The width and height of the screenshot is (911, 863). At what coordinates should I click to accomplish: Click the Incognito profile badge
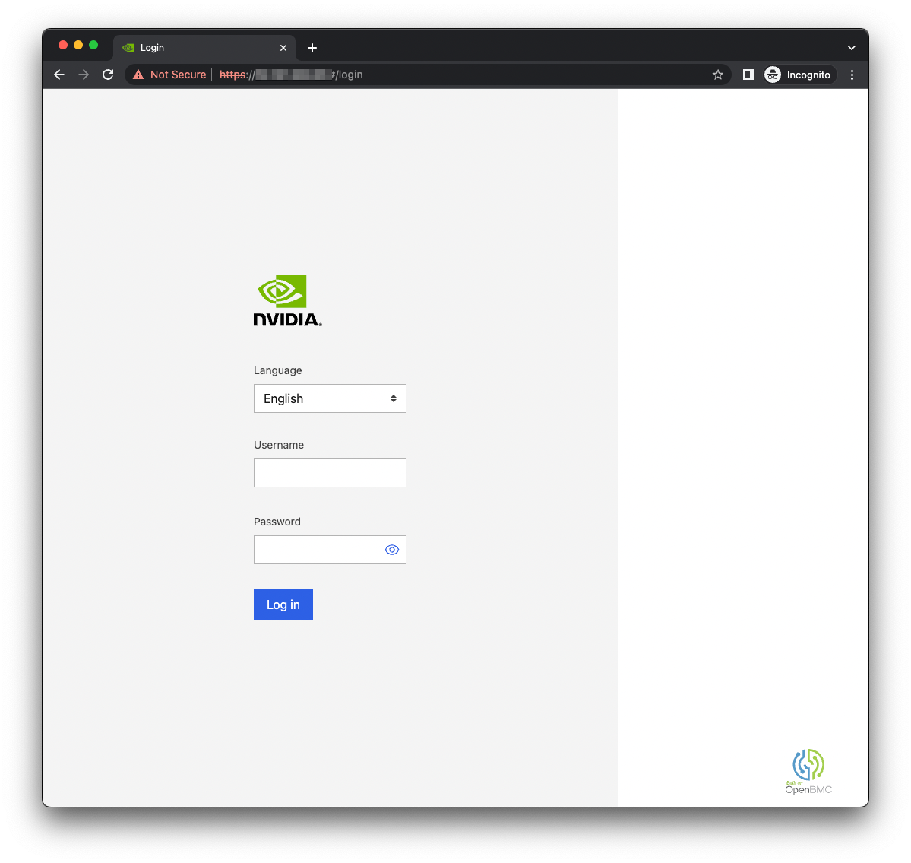pyautogui.click(x=799, y=75)
